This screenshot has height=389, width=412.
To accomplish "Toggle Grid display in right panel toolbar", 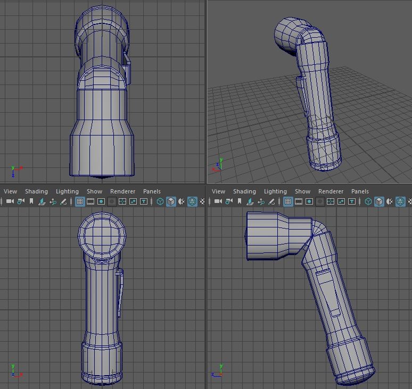I will 288,201.
